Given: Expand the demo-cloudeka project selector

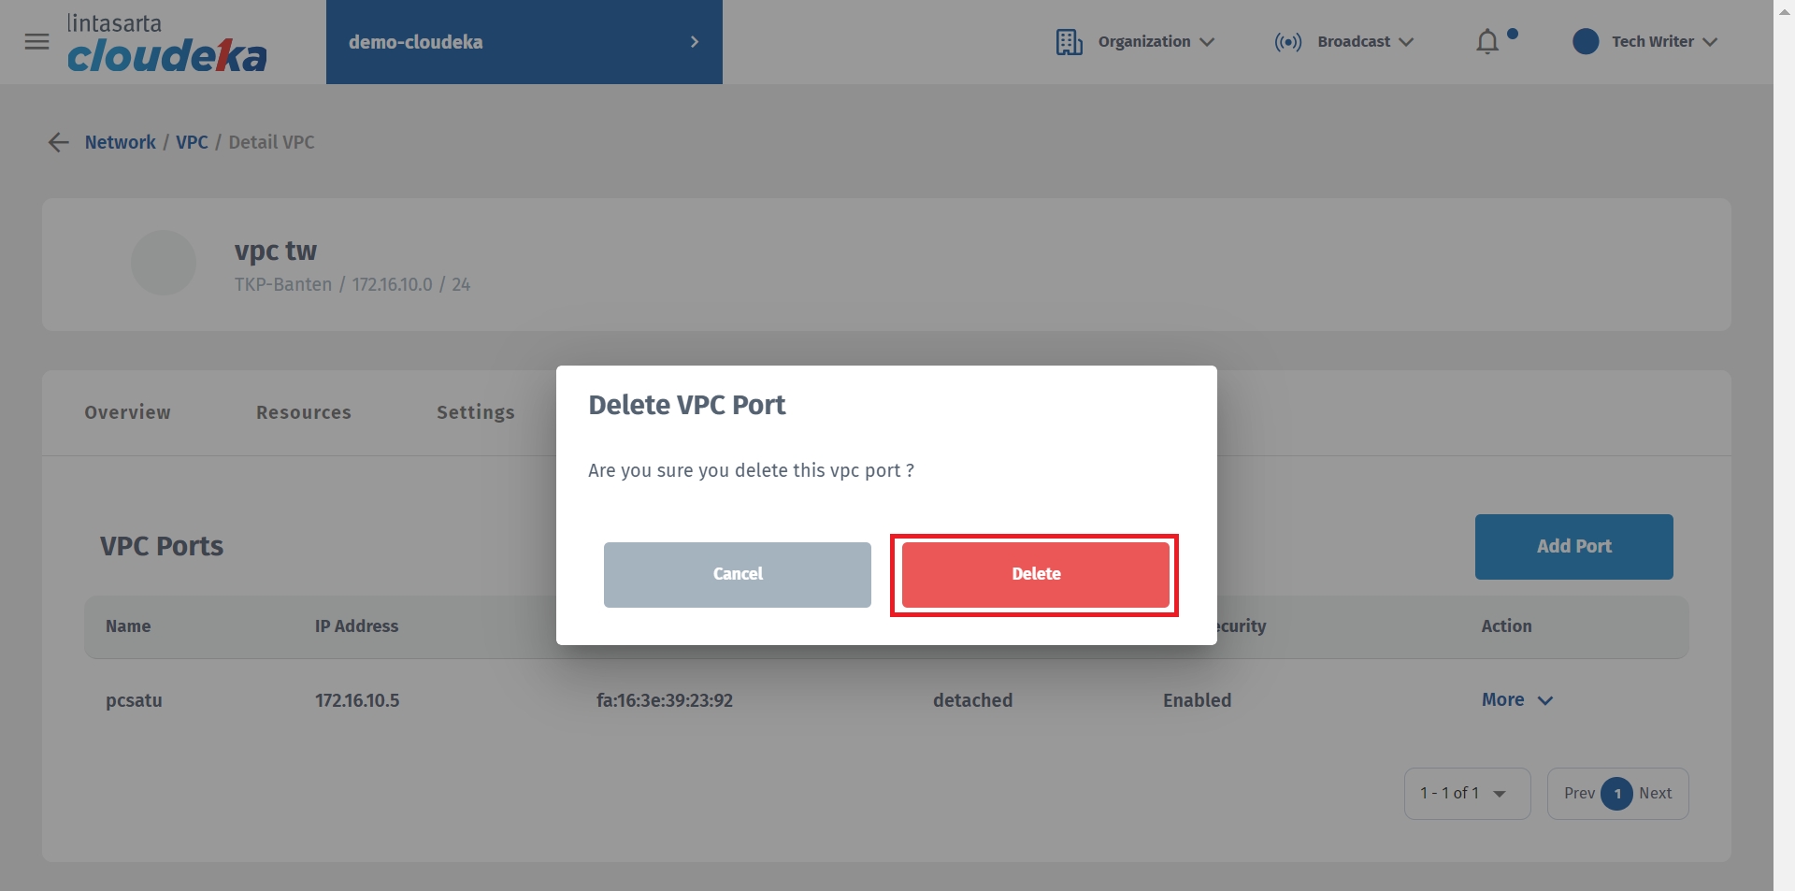Looking at the screenshot, I should pyautogui.click(x=524, y=42).
